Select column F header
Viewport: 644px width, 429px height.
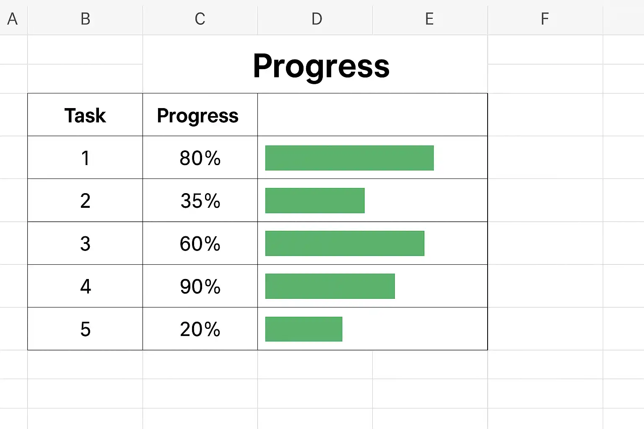point(545,19)
